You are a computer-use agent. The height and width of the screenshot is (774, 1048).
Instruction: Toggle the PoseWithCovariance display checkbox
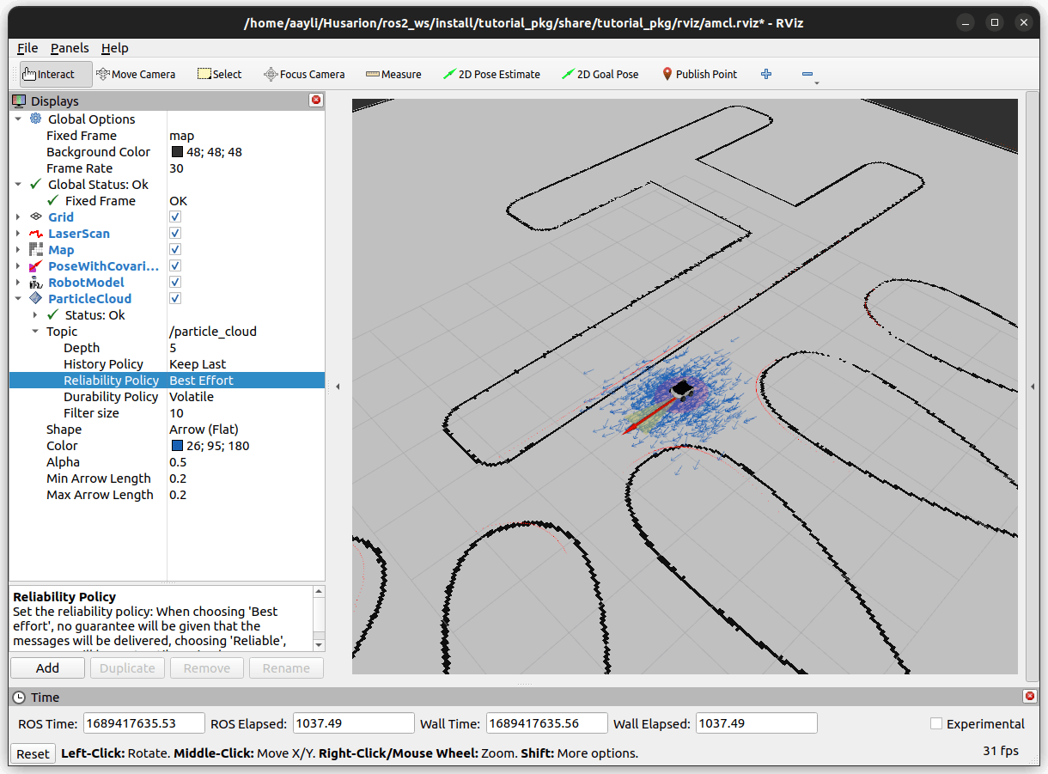(x=175, y=266)
